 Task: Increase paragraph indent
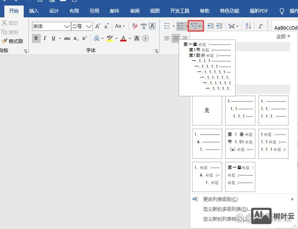[x=219, y=26]
